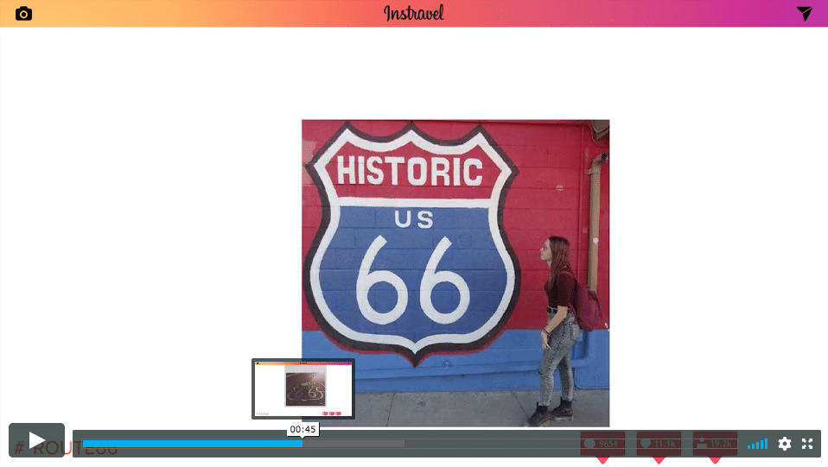Click the pink pointer under the likes badge
The width and height of the screenshot is (828, 467).
click(659, 460)
